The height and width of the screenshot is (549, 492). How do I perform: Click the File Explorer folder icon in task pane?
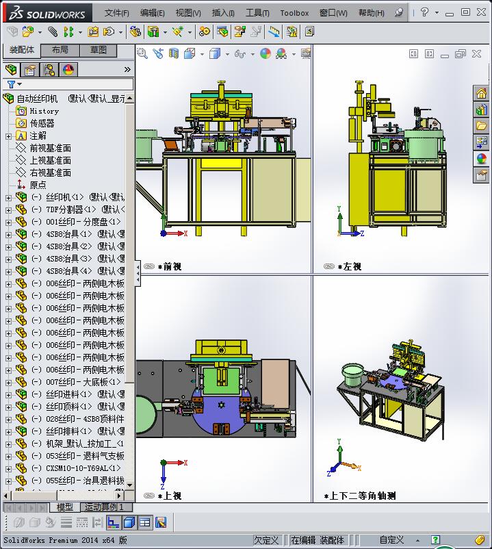[481, 126]
